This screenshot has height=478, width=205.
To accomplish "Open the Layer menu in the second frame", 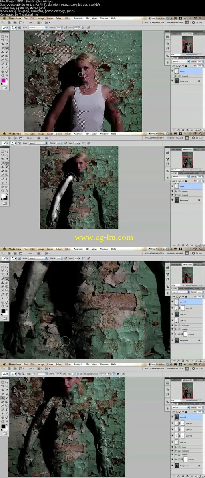I will coord(50,134).
